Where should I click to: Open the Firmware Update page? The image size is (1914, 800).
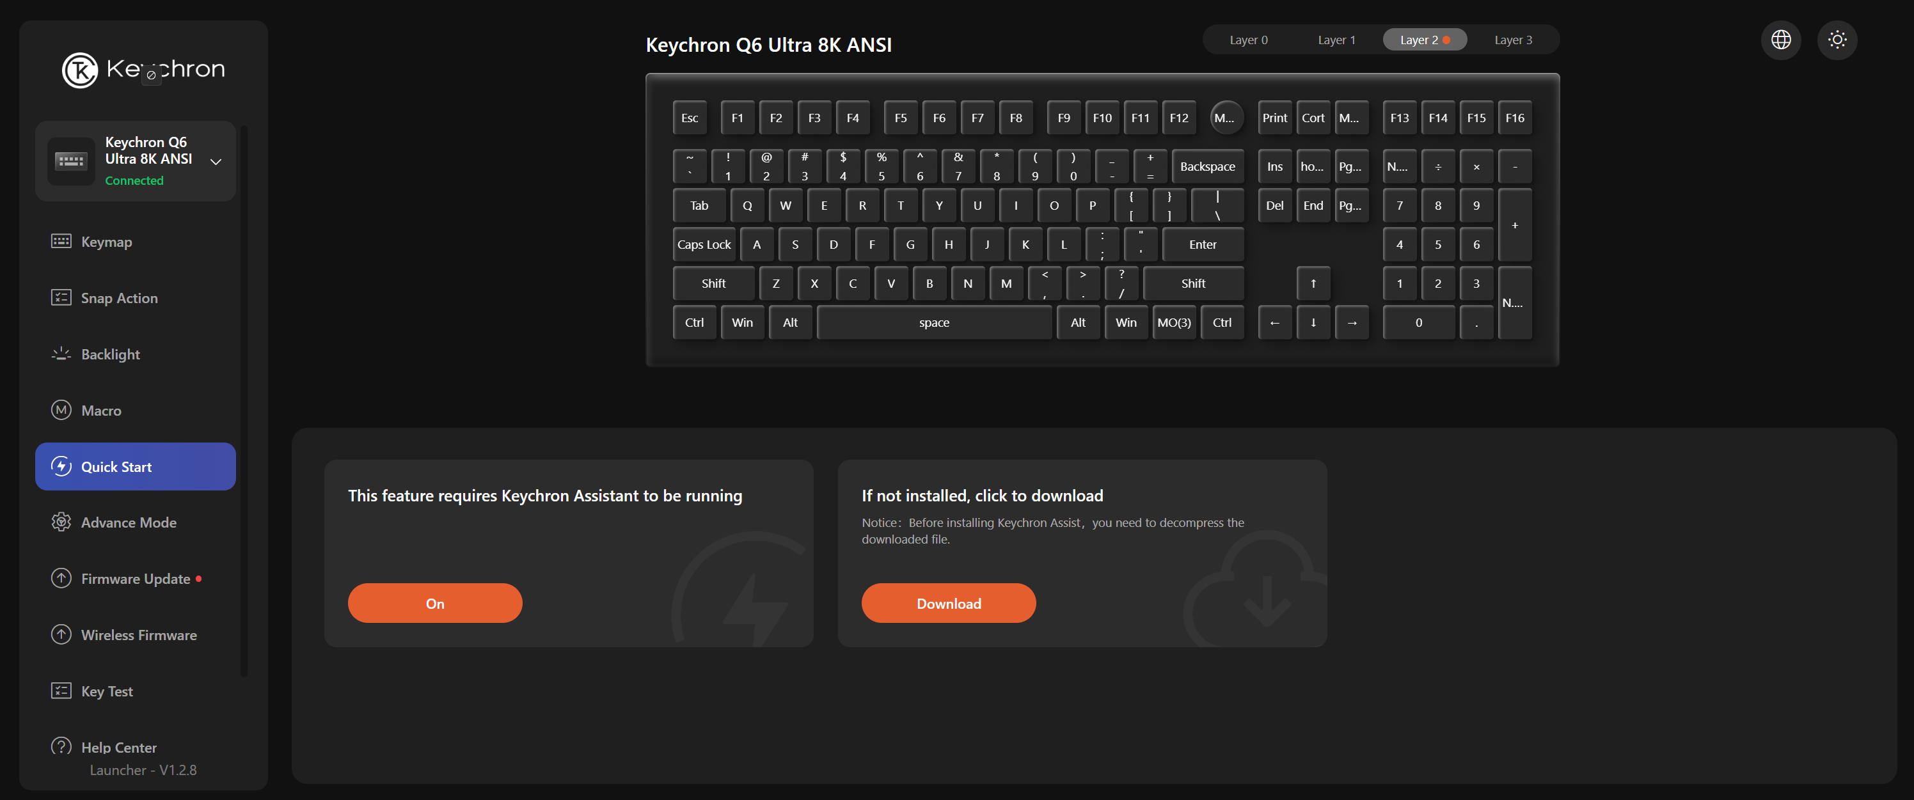135,579
